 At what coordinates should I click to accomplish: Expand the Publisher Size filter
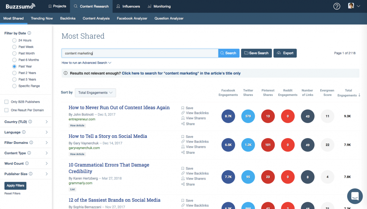click(47, 174)
